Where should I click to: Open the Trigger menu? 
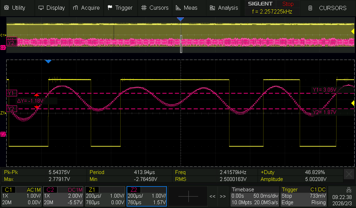120,8
